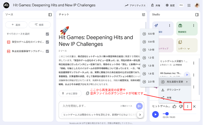
Task: Click the PRO badge
Action: pyautogui.click(x=181, y=5)
